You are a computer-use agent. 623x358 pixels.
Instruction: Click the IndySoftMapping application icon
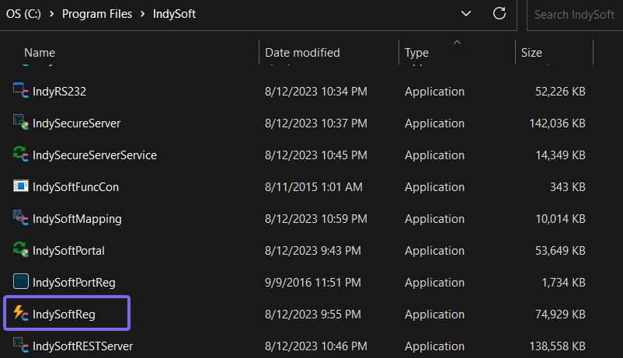click(x=20, y=218)
